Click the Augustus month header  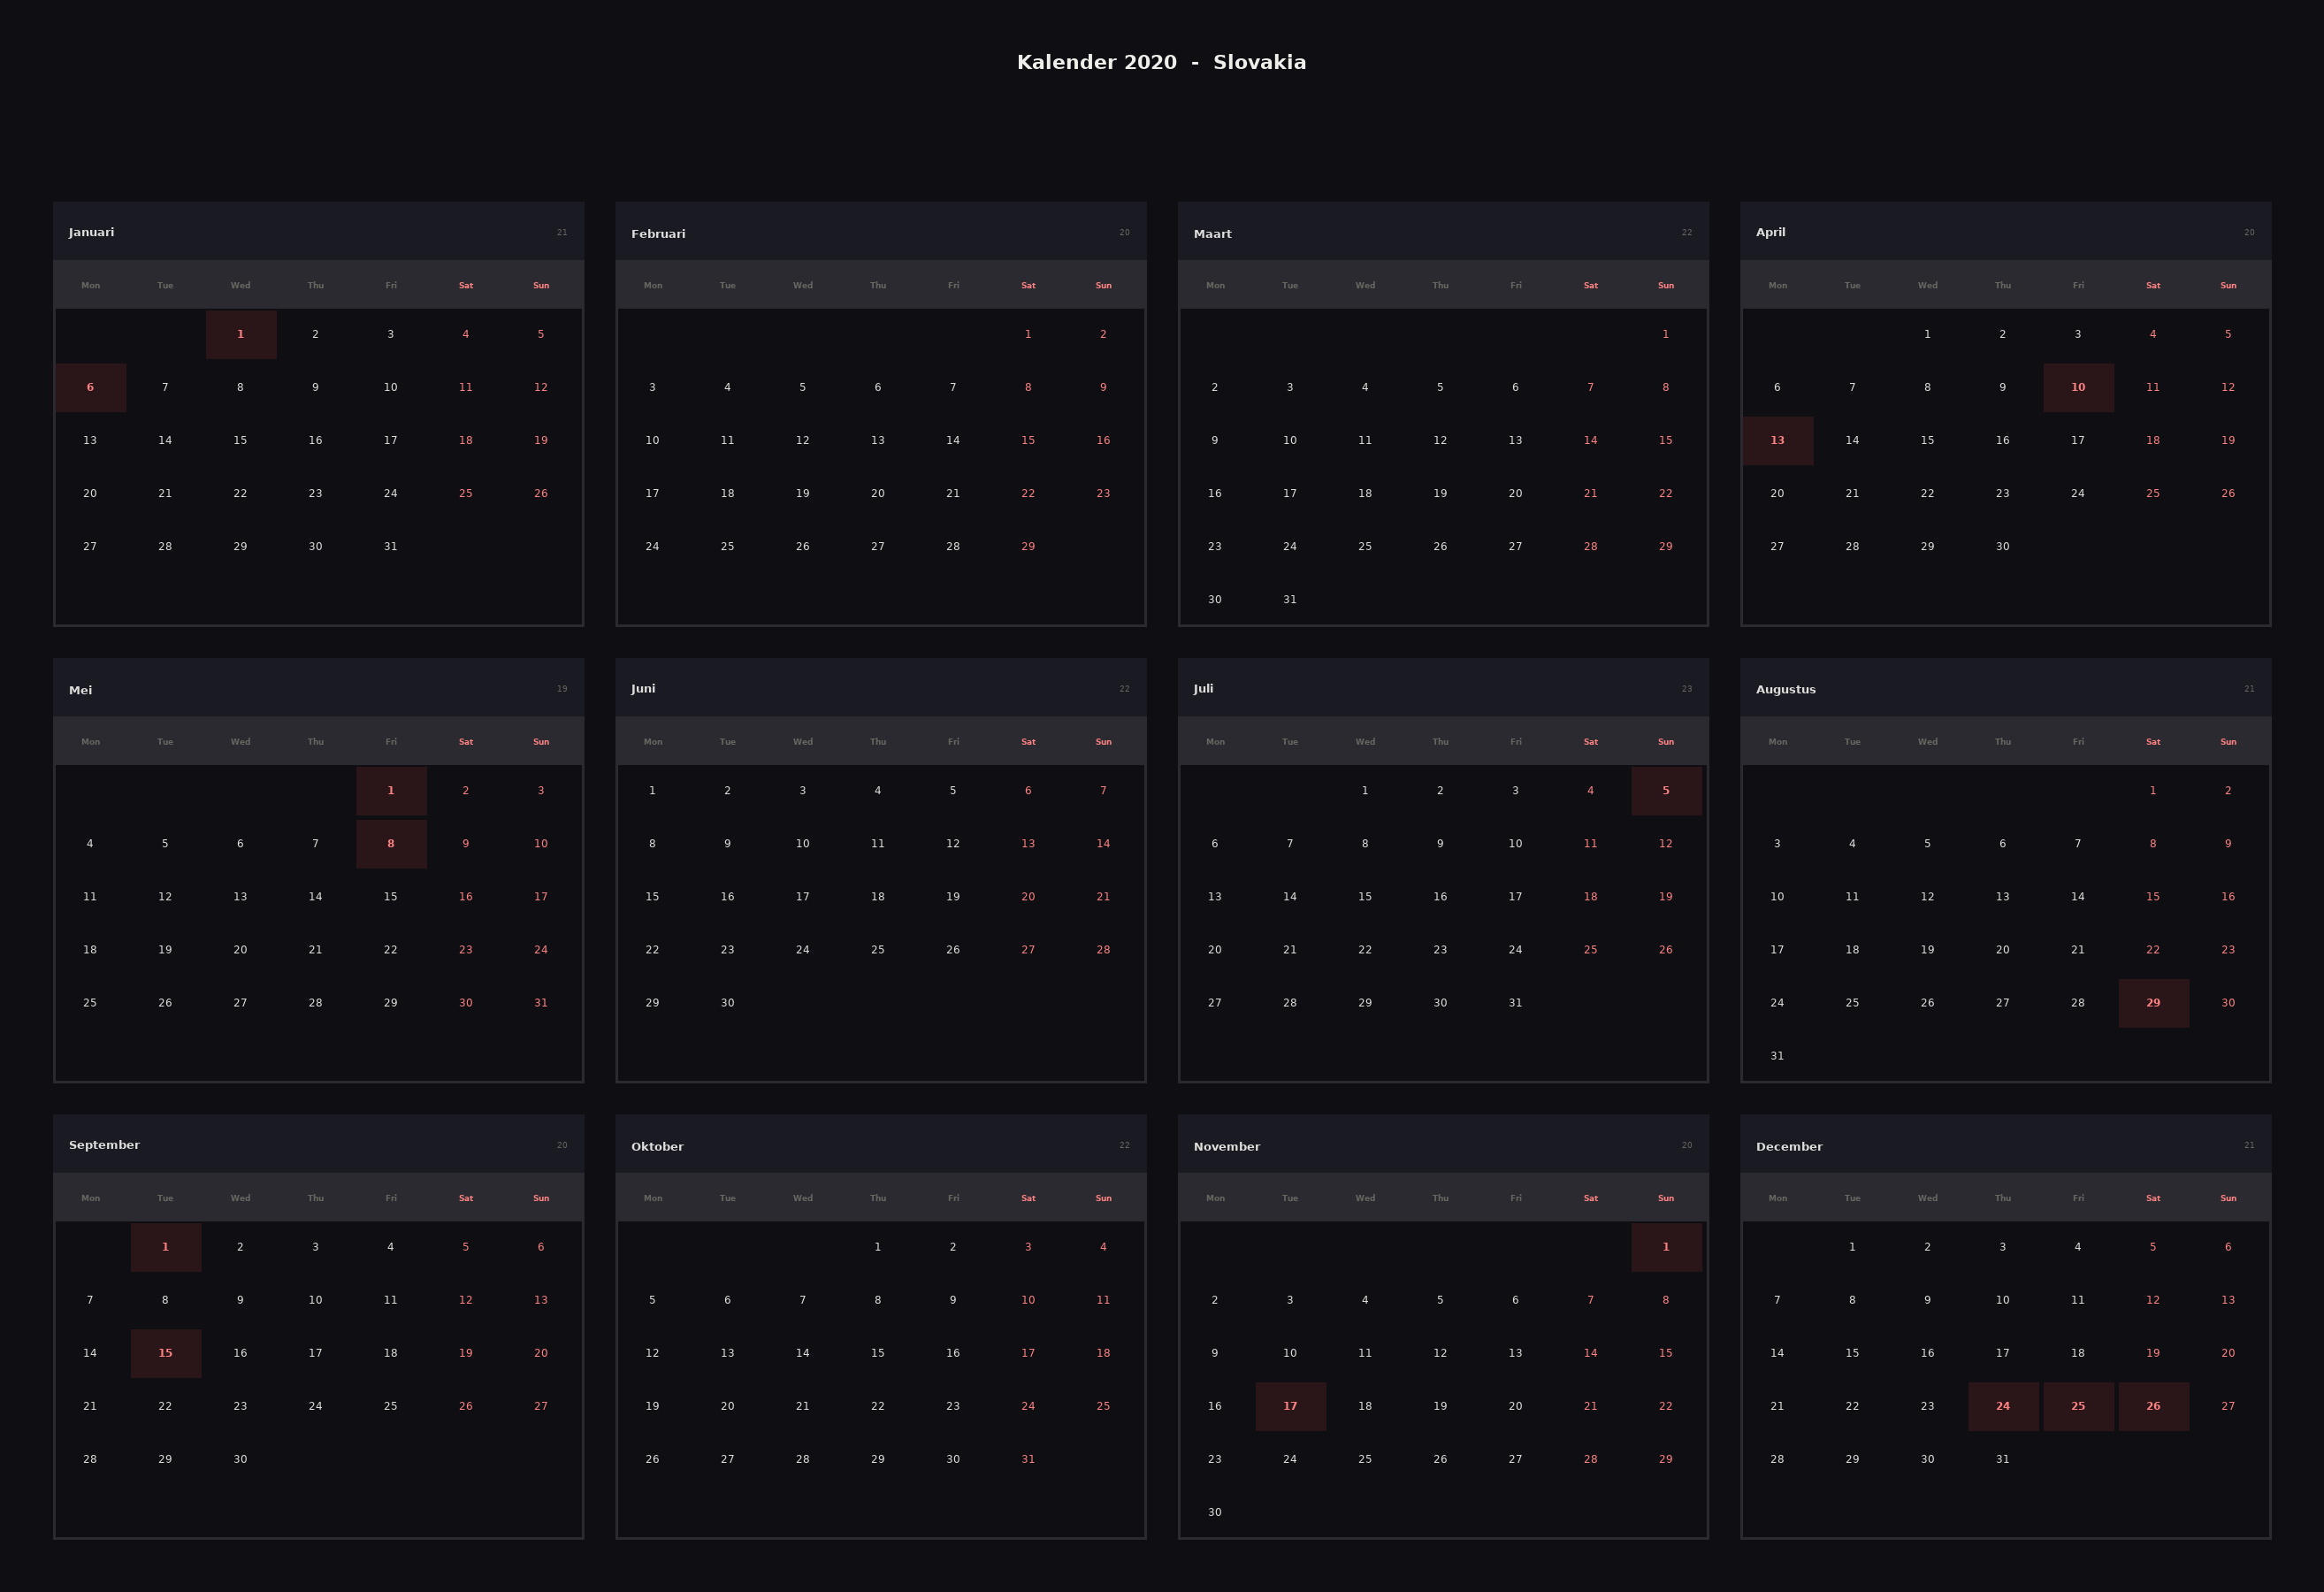coord(1786,689)
